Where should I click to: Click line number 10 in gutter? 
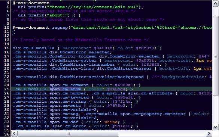point(7,28)
